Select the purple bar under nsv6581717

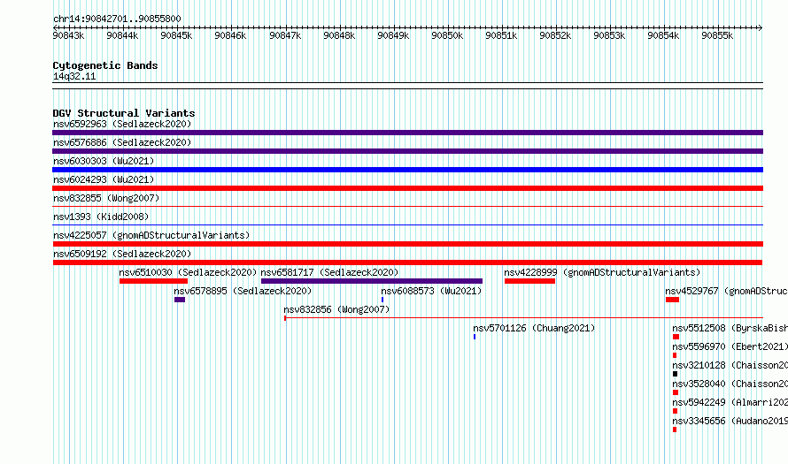(372, 281)
